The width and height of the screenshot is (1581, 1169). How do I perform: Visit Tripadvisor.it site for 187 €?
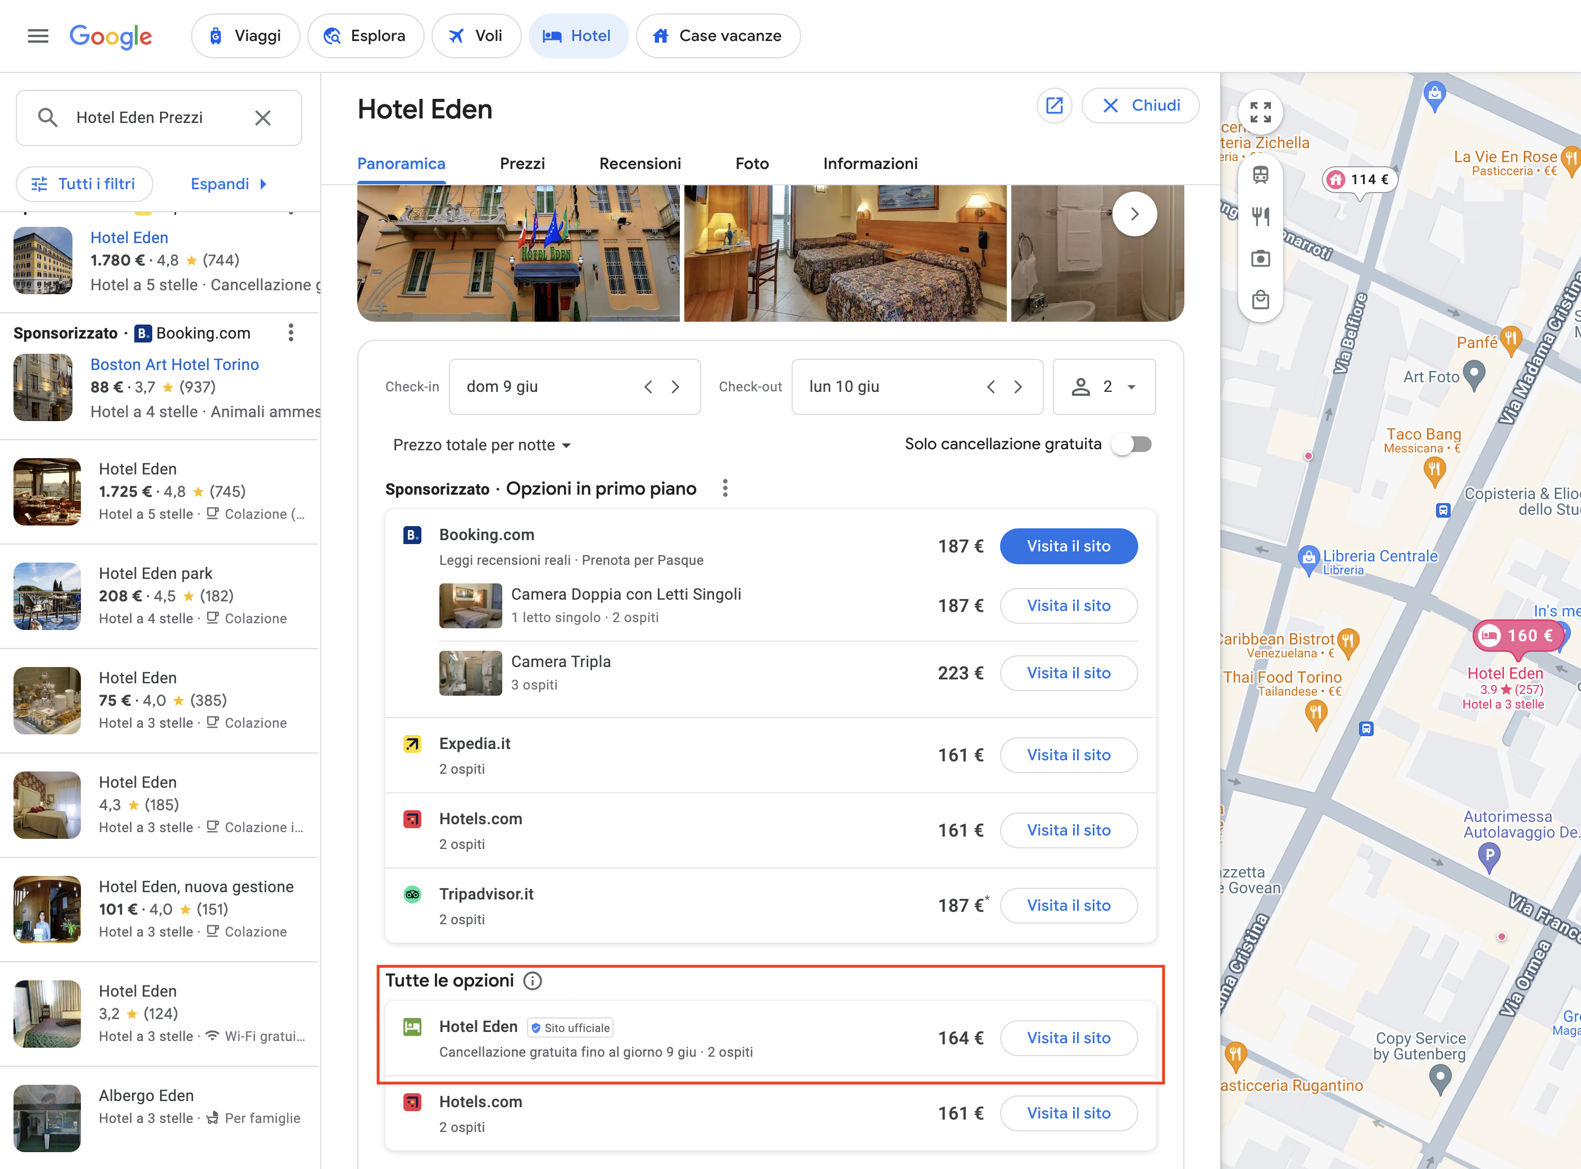[1069, 906]
